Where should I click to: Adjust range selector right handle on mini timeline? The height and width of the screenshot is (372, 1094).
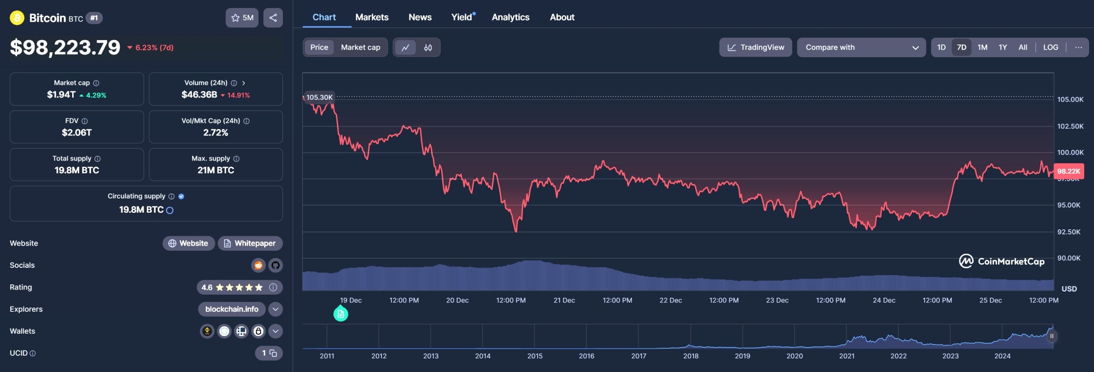(x=1052, y=336)
